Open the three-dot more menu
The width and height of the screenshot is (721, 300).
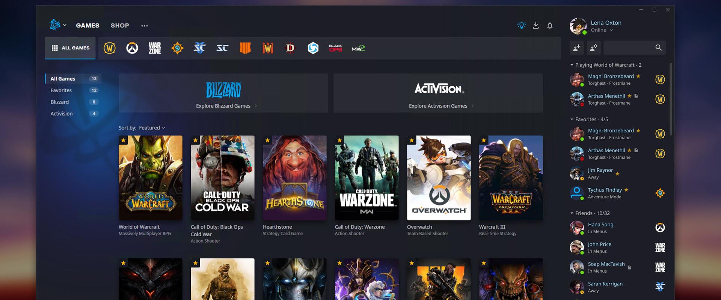(x=145, y=25)
